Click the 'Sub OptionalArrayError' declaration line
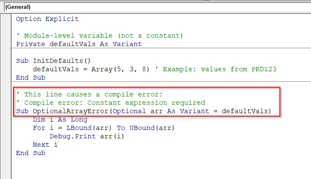 pos(144,111)
